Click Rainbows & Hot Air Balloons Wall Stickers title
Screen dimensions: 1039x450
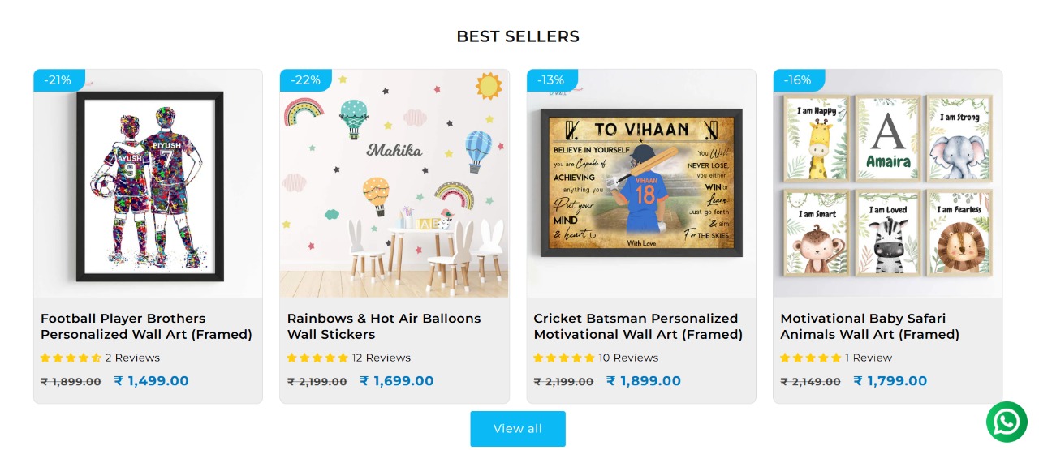[384, 326]
